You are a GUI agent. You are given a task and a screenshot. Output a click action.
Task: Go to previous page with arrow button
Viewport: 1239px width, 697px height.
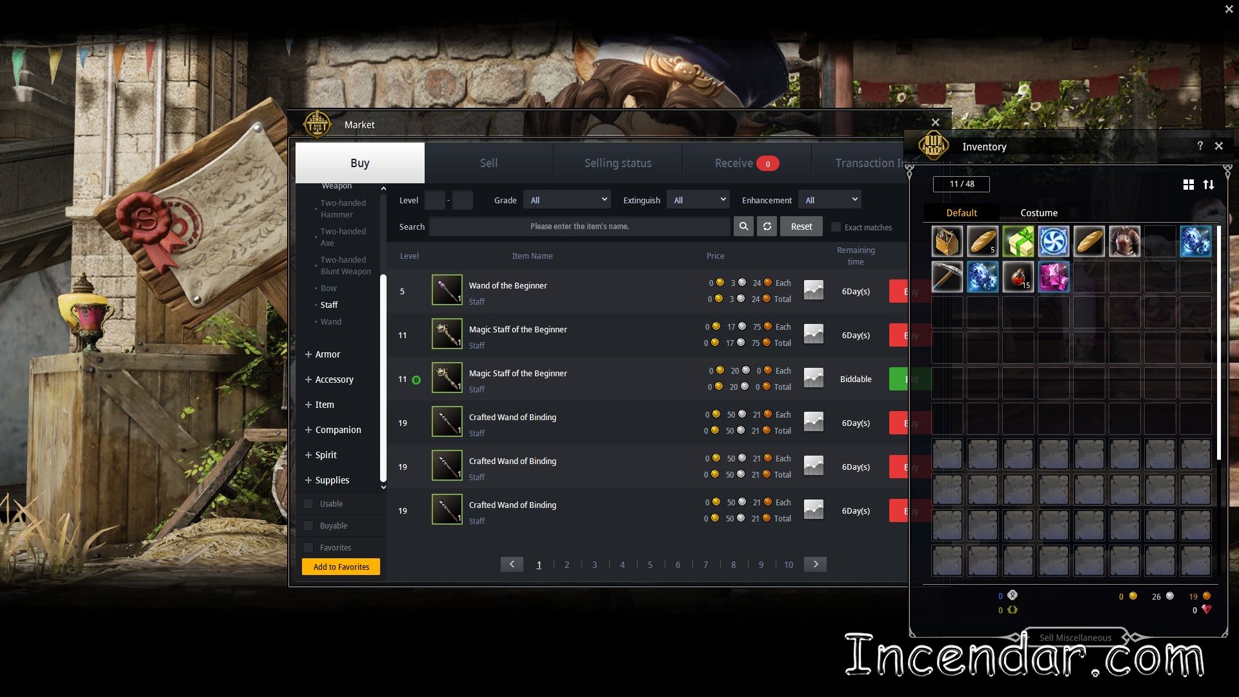click(x=512, y=564)
